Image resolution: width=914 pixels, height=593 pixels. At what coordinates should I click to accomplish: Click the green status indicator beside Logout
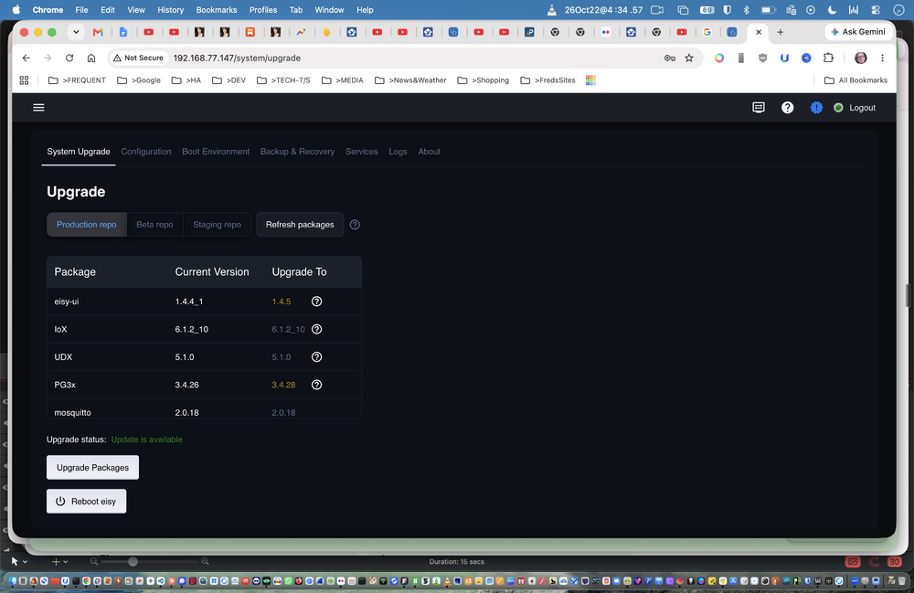point(838,107)
